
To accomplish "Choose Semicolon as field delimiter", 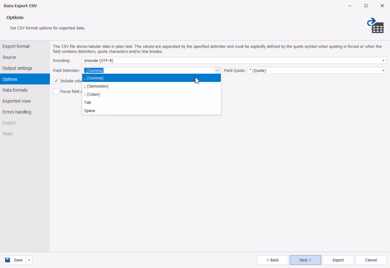I will pos(151,86).
